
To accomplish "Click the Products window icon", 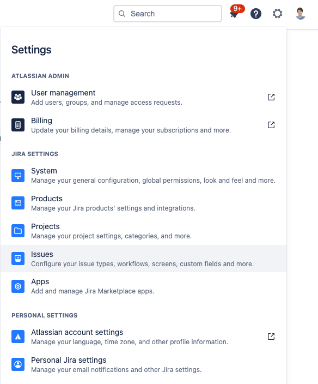I will [18, 203].
